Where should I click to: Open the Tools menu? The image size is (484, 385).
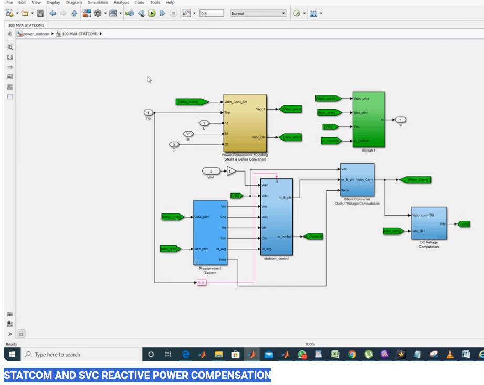155,2
